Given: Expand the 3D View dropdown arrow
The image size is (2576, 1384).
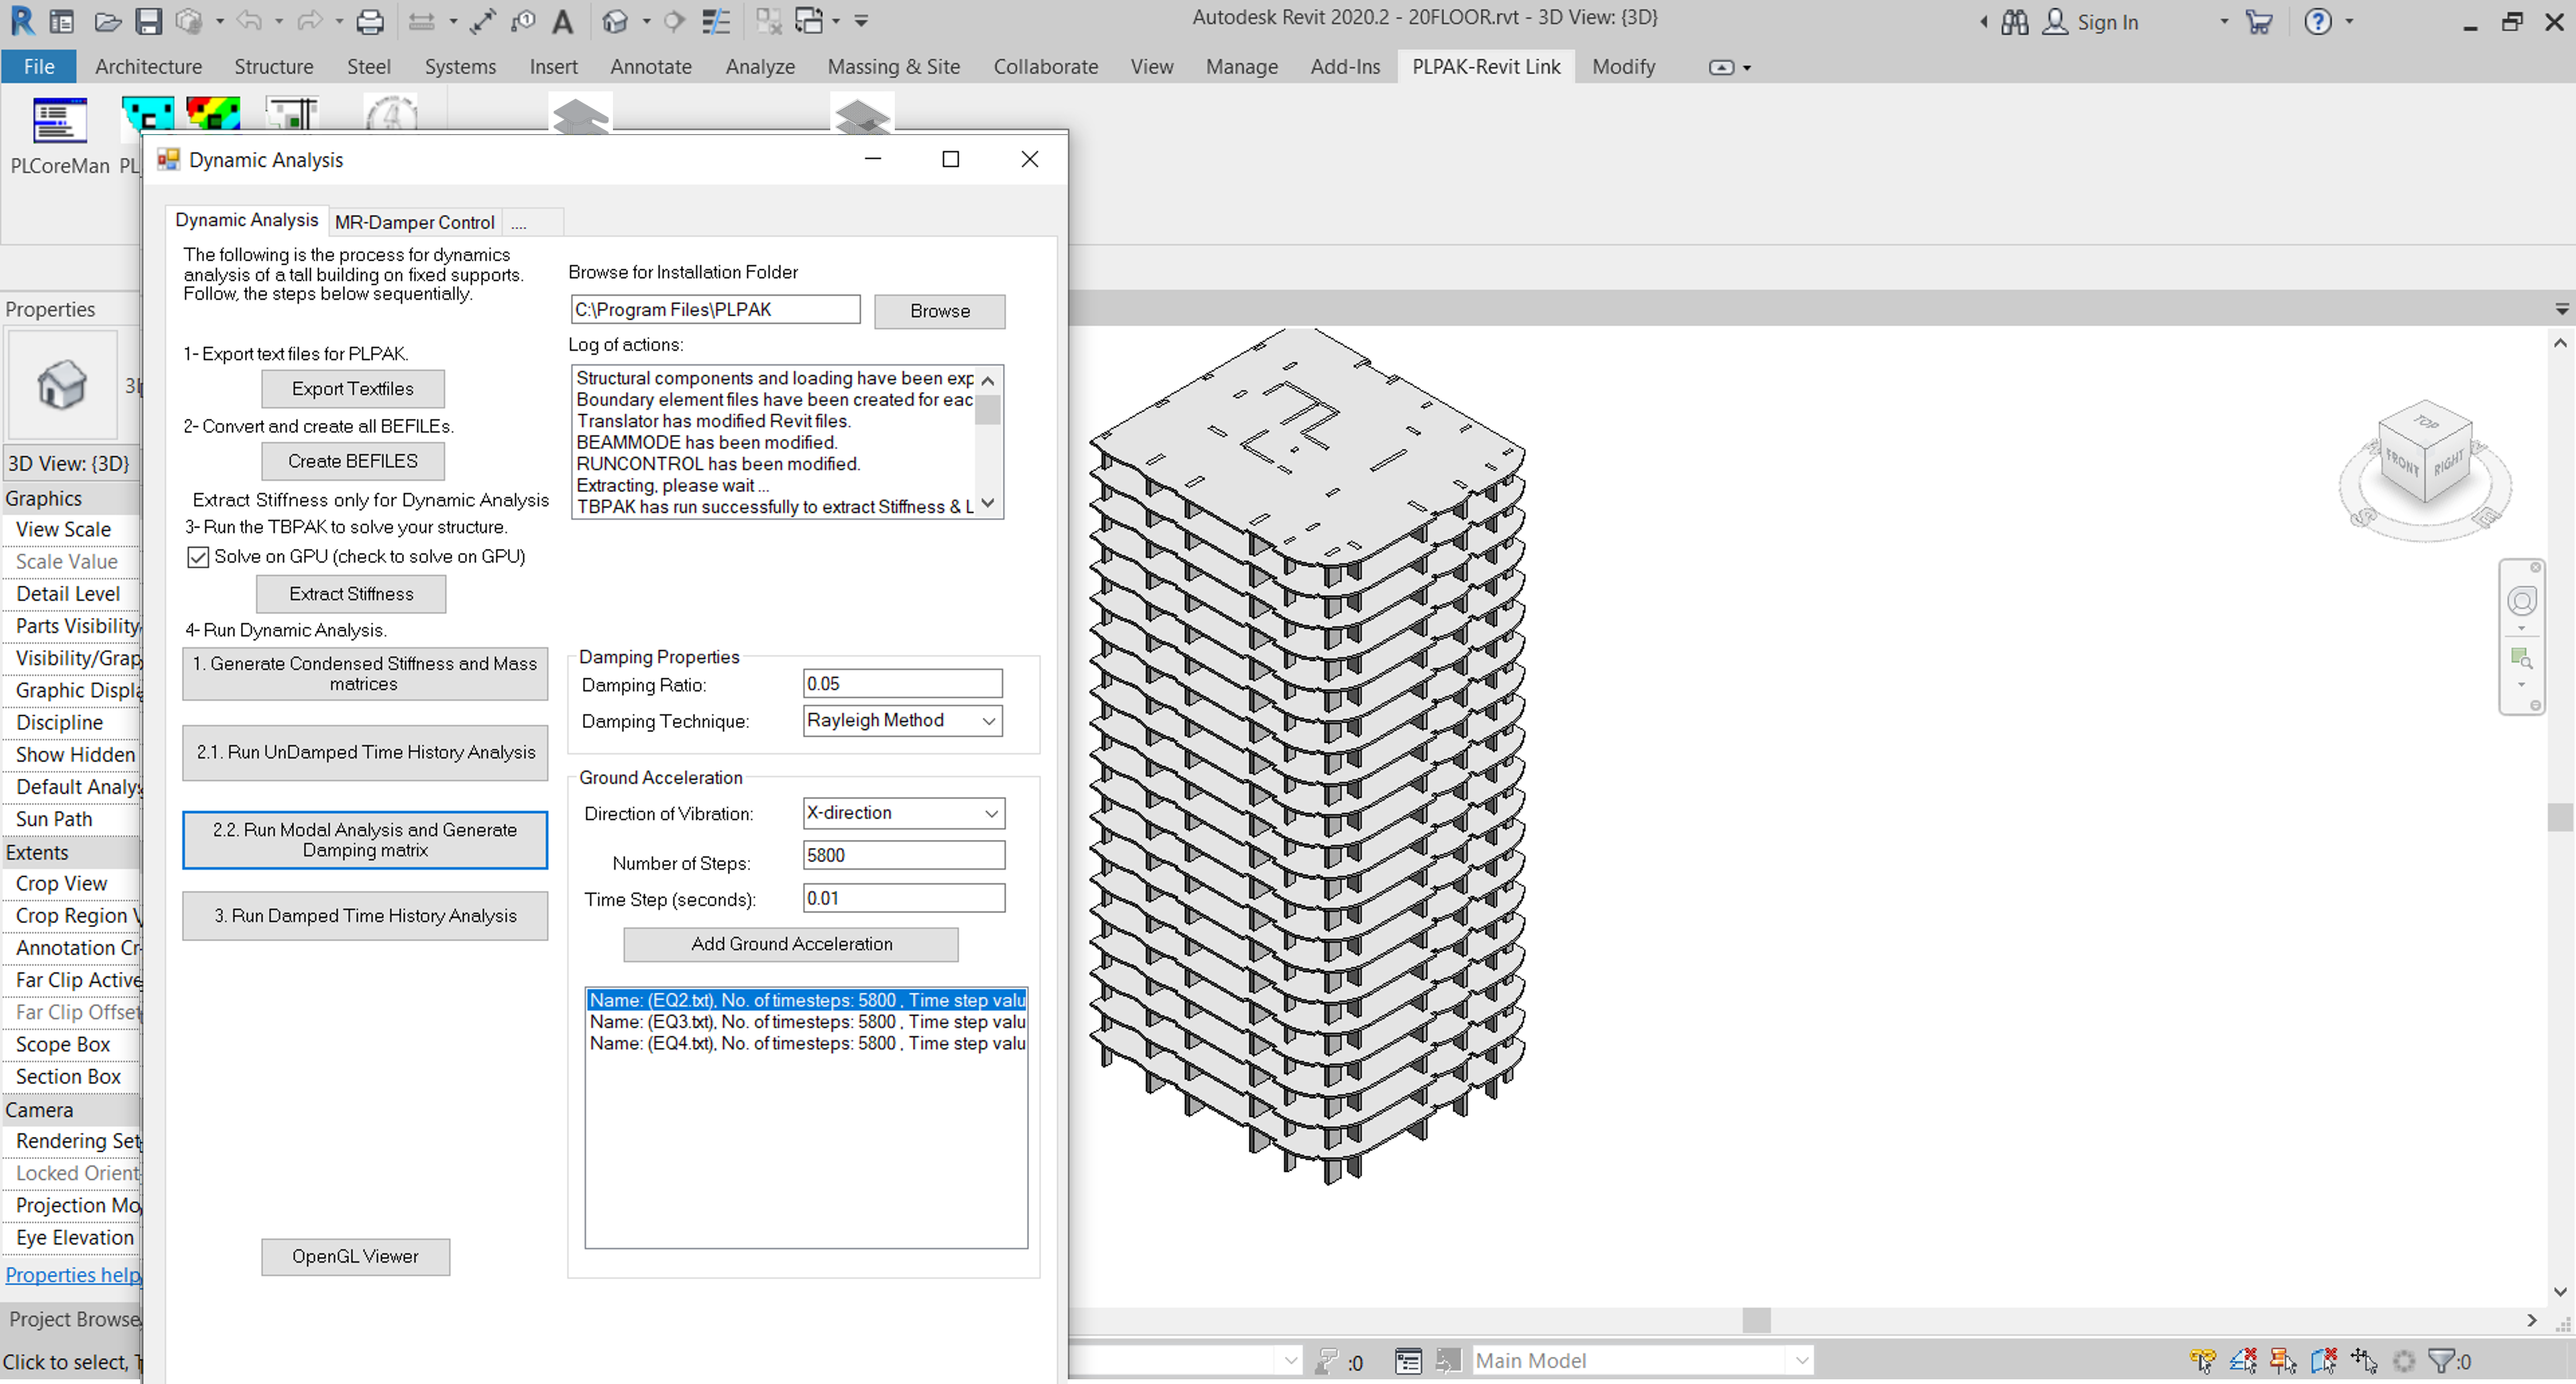Looking at the screenshot, I should pyautogui.click(x=646, y=21).
